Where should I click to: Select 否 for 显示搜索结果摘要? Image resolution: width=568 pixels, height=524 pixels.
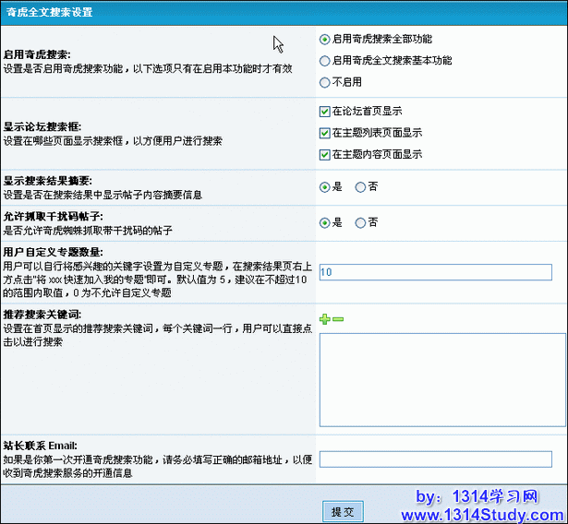click(360, 186)
